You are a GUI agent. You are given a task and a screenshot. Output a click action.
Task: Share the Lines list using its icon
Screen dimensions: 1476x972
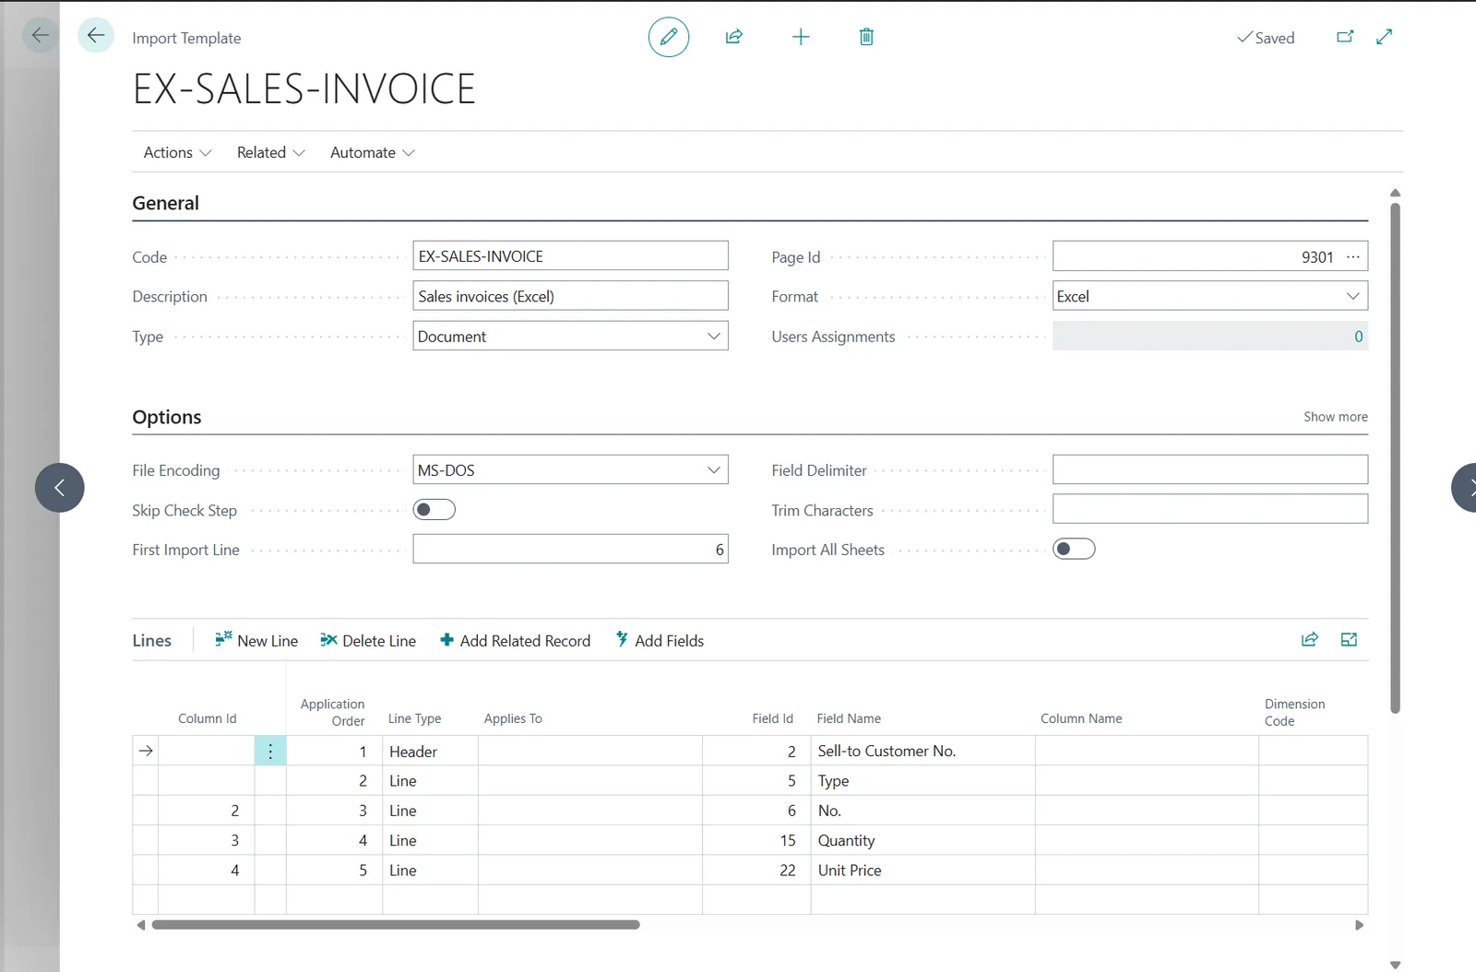[x=1310, y=639]
